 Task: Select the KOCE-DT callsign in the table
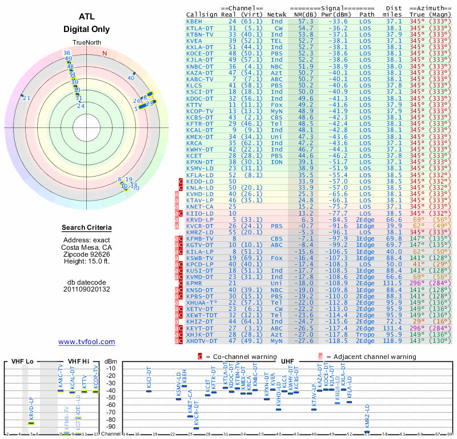point(200,54)
